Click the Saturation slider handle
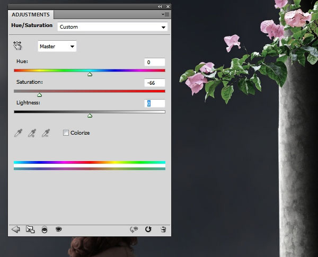 pos(40,95)
